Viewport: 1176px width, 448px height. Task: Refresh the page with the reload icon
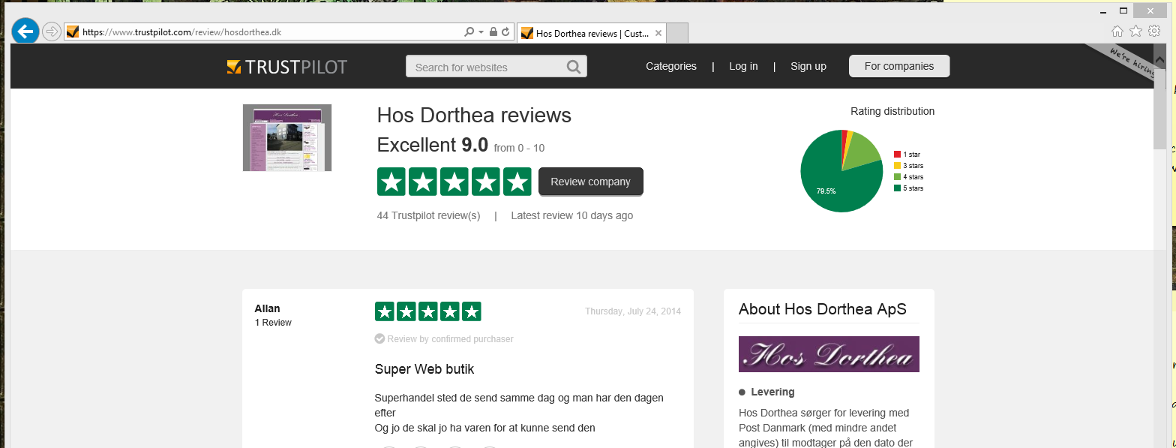coord(505,32)
